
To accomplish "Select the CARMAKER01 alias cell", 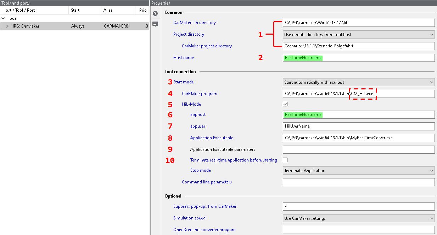I will (117, 26).
